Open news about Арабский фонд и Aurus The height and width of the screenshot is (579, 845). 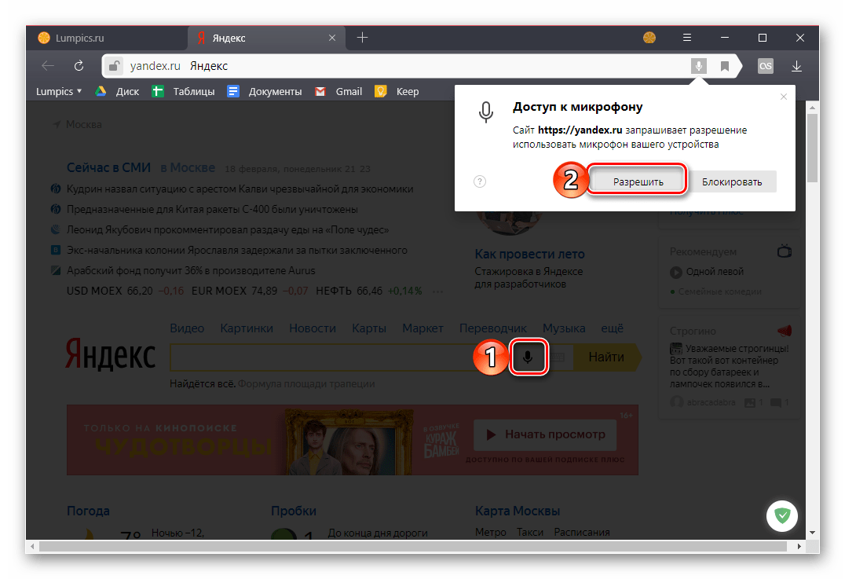191,270
